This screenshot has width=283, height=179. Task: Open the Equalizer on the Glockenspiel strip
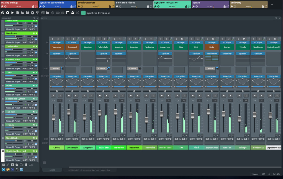click(72, 54)
